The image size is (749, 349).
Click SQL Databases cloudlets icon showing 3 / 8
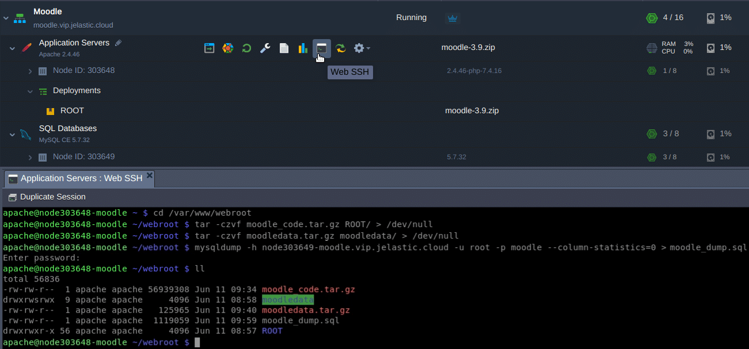(x=652, y=134)
